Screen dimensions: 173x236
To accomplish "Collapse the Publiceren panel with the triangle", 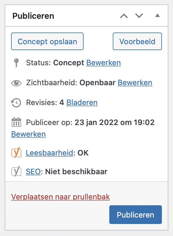I will [158, 15].
